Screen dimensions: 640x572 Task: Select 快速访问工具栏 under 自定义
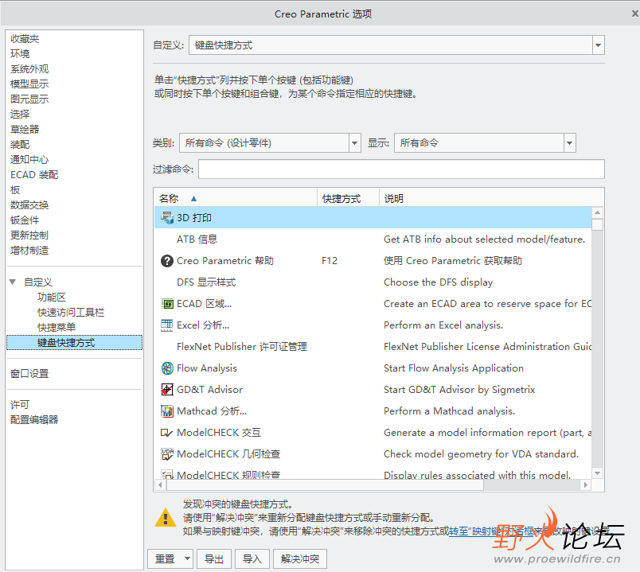click(71, 312)
